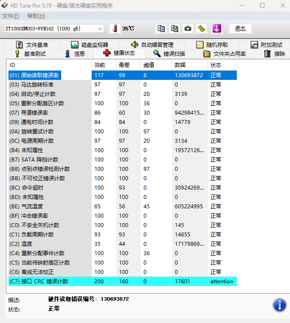290x323 pixels.
Task: Select row (01) 原始读取错误率
Action: 122,75
